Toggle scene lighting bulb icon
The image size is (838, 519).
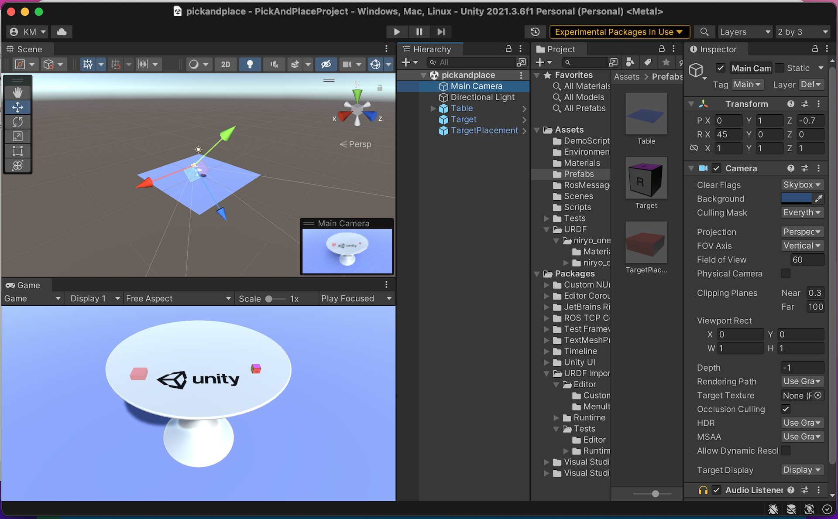250,65
